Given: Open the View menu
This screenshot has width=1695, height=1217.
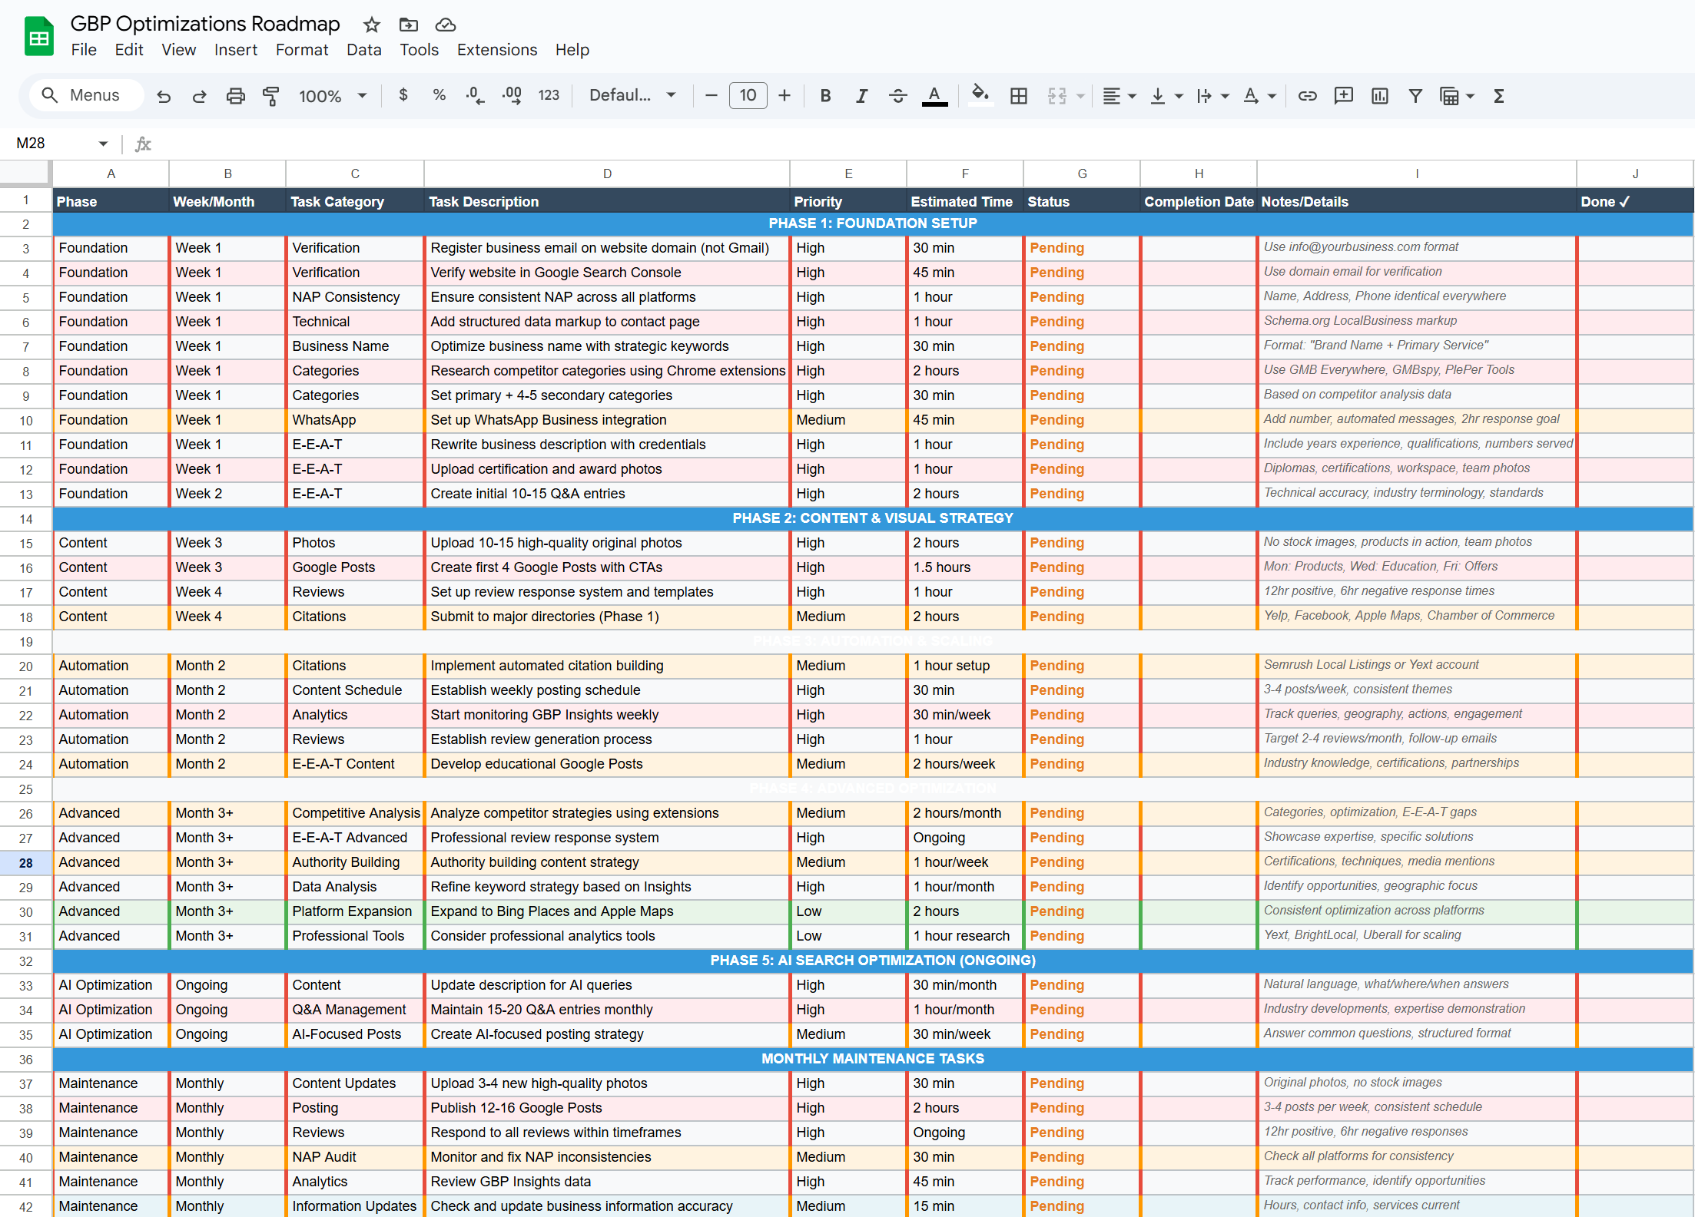Looking at the screenshot, I should [x=178, y=50].
